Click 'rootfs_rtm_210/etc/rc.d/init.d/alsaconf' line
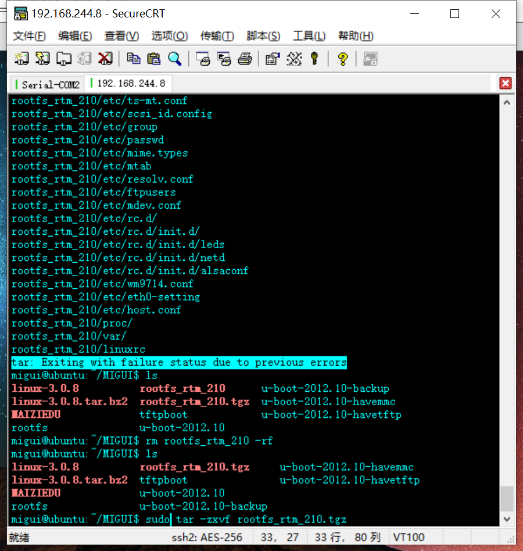 (x=130, y=271)
